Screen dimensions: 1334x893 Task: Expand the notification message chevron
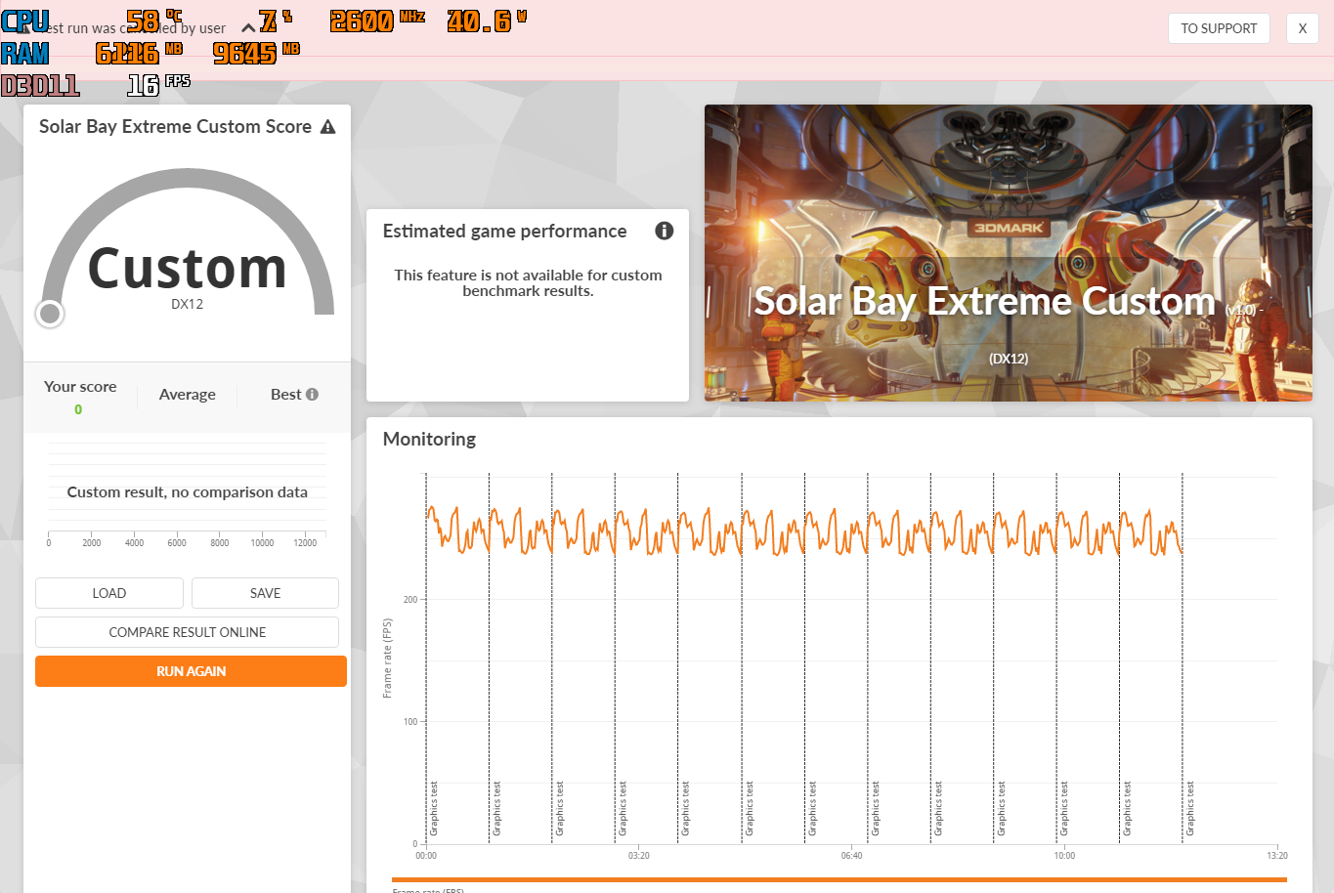point(248,28)
